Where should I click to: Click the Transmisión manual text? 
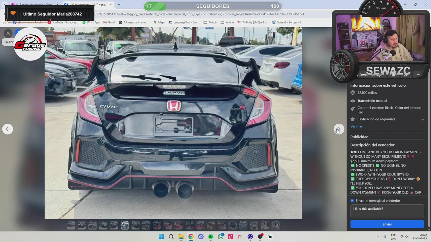pyautogui.click(x=372, y=101)
